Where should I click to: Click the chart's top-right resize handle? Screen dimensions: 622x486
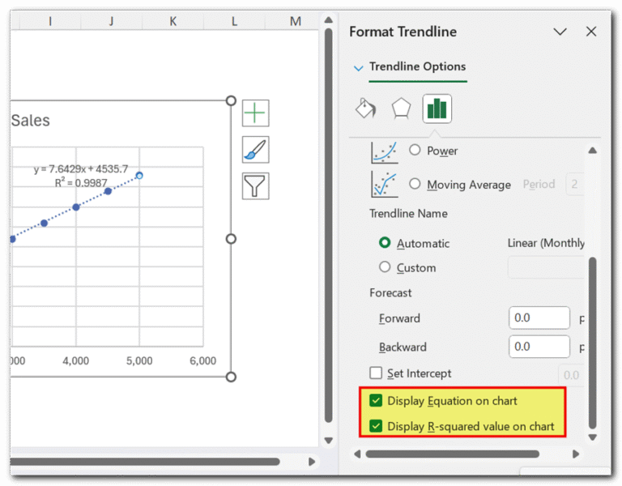[x=231, y=100]
